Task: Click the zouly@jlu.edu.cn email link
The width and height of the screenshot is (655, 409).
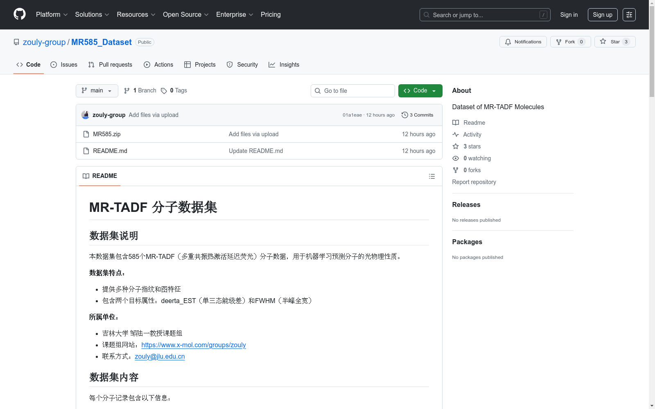Action: click(160, 356)
